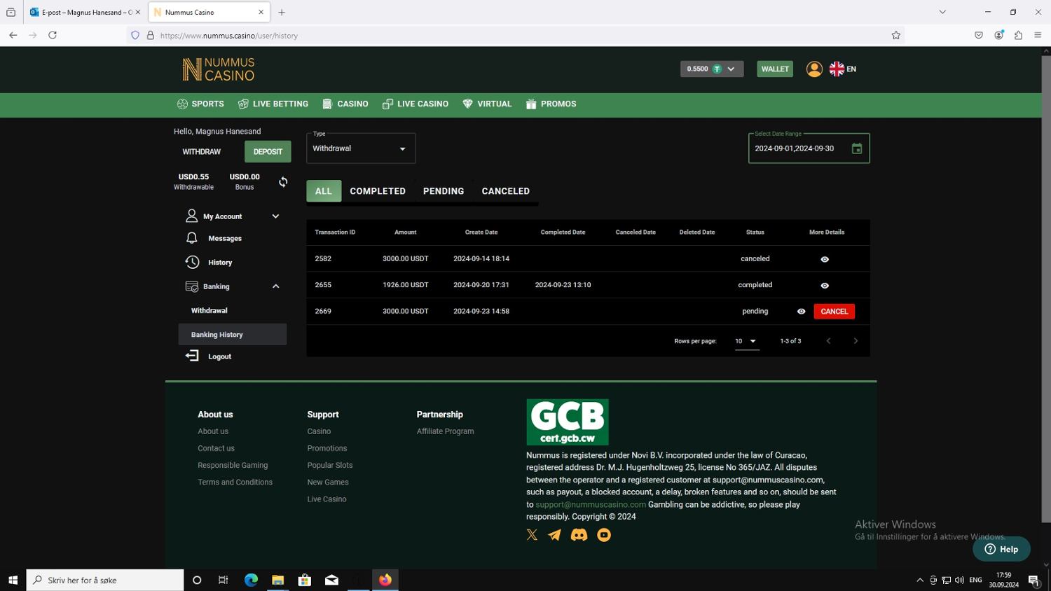Image resolution: width=1051 pixels, height=591 pixels.
Task: Cancel the pending withdrawal 2669
Action: coord(834,312)
